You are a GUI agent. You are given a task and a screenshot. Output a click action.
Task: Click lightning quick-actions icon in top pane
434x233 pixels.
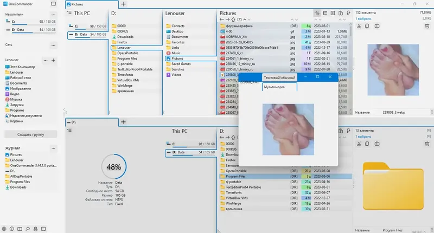(348, 13)
